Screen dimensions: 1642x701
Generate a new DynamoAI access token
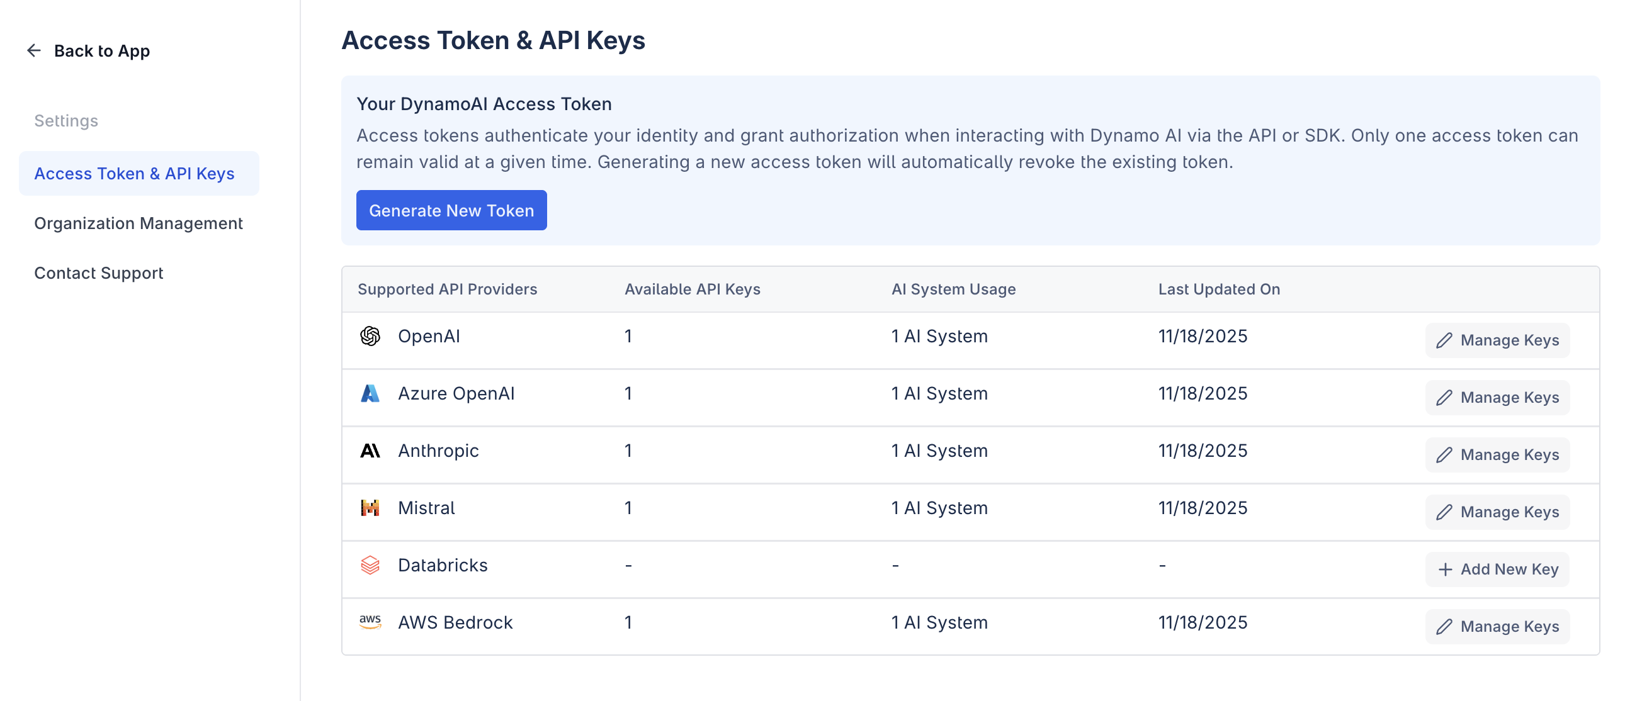point(451,210)
